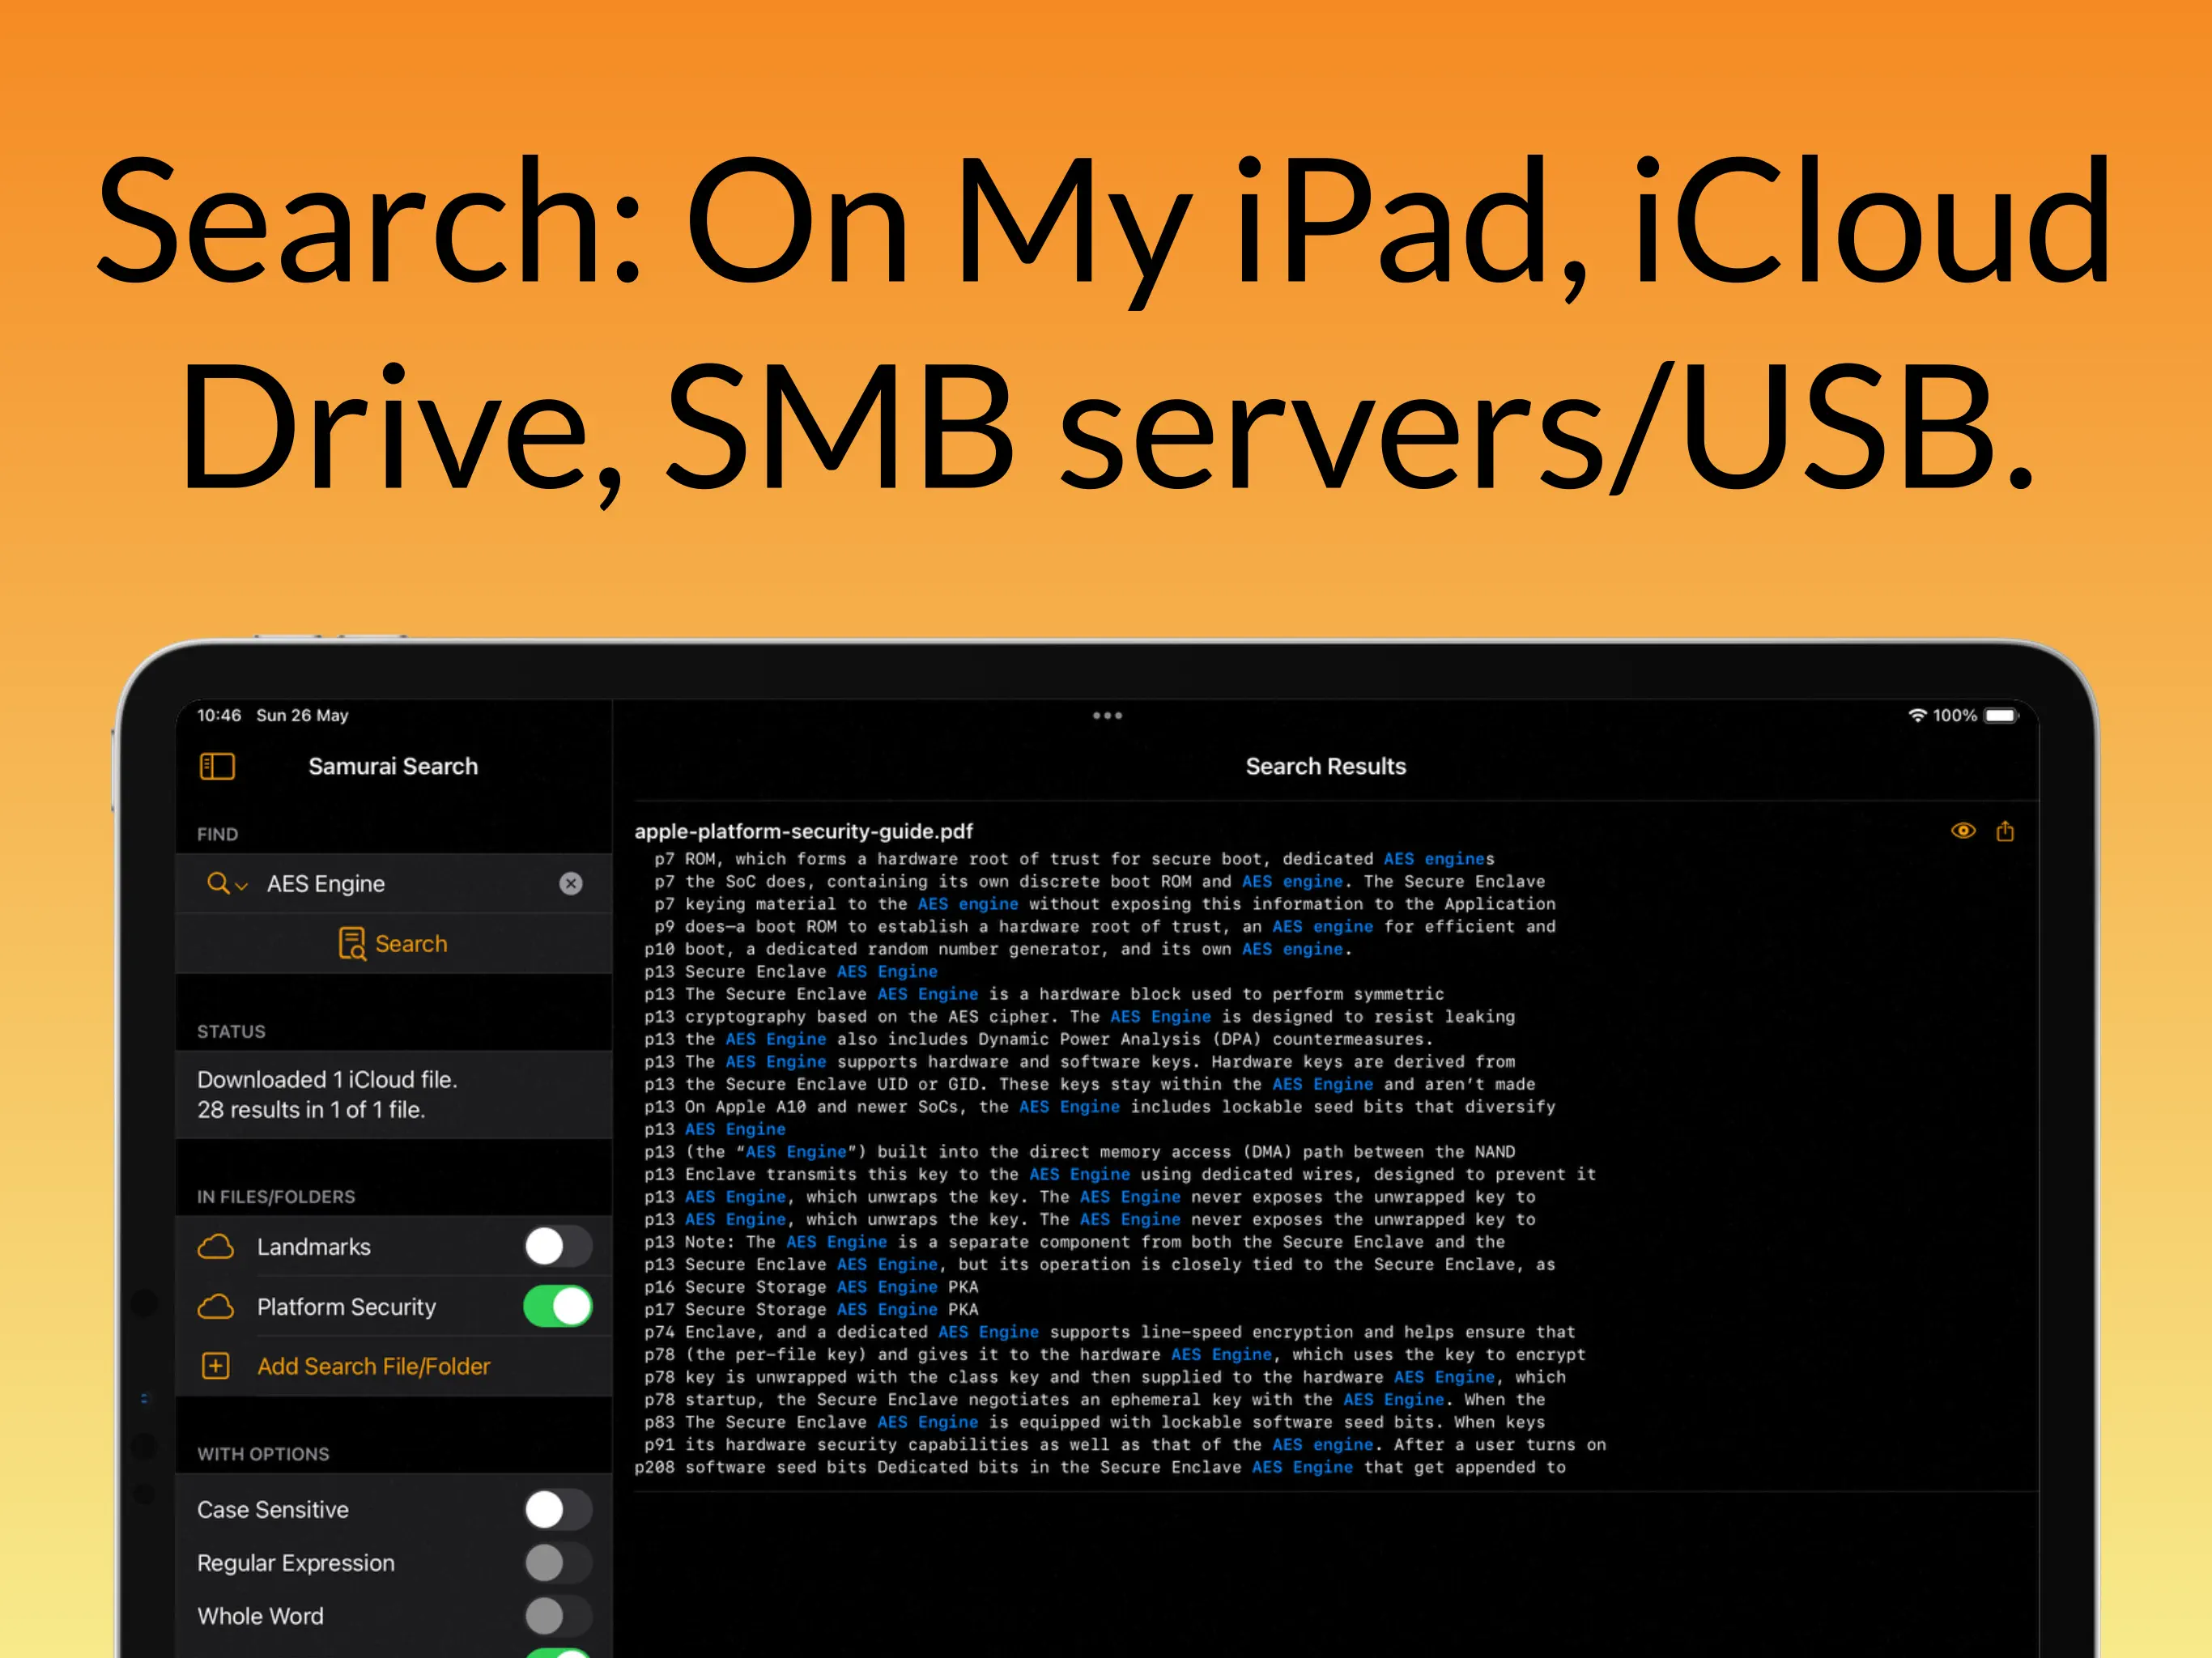Tap the Wi-Fi status icon

pos(1917,715)
